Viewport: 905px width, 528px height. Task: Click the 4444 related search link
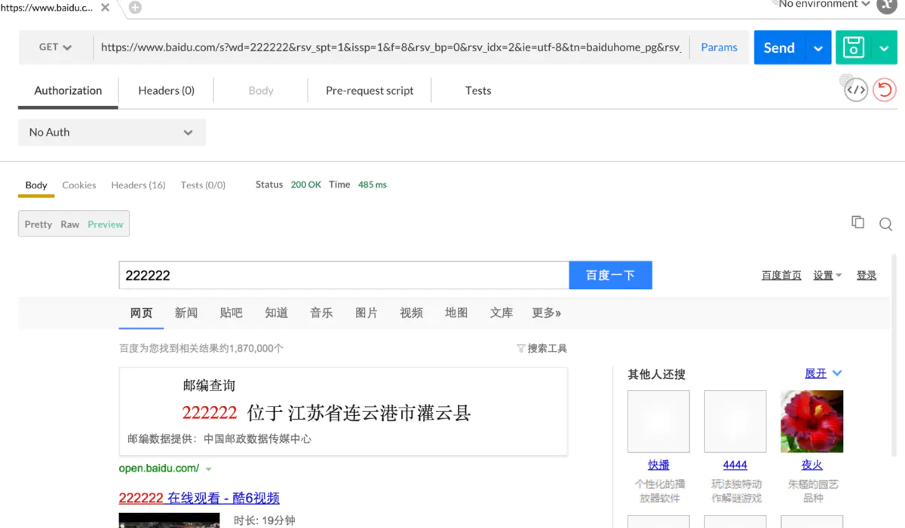tap(735, 465)
